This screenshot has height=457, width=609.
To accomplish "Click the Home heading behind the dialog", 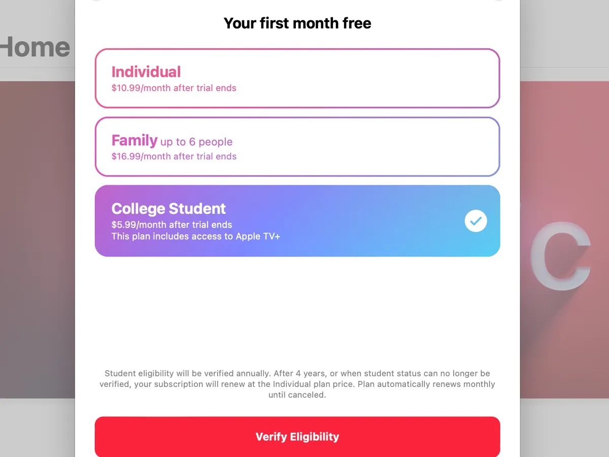I will (x=35, y=47).
